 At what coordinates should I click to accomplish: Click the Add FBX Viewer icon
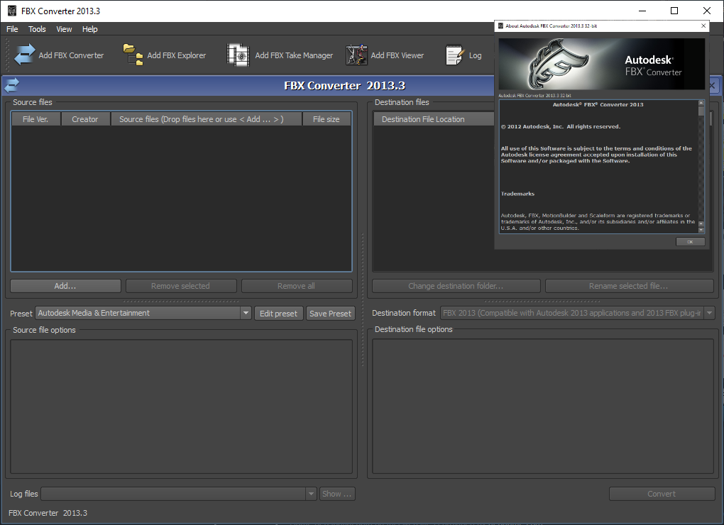pos(357,55)
